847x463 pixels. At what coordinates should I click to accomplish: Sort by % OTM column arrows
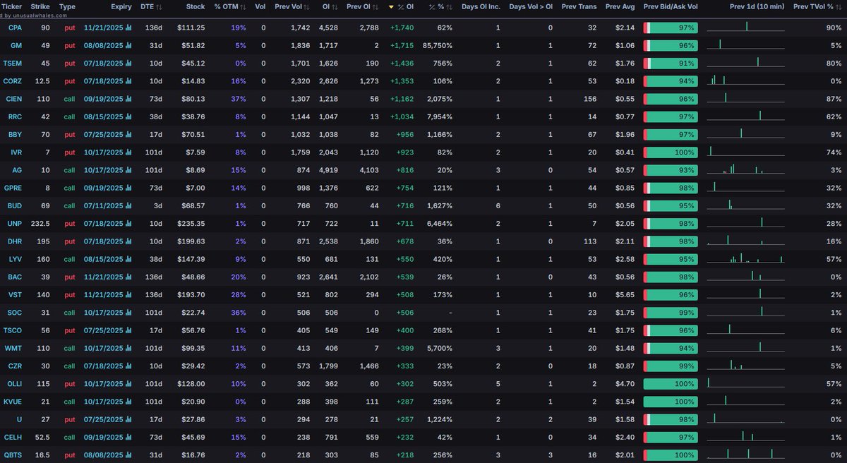pos(244,7)
